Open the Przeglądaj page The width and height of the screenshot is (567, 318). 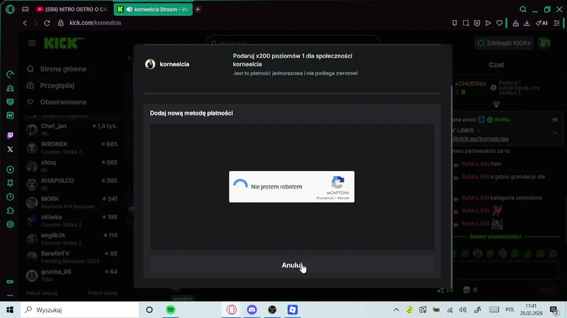[x=51, y=86]
